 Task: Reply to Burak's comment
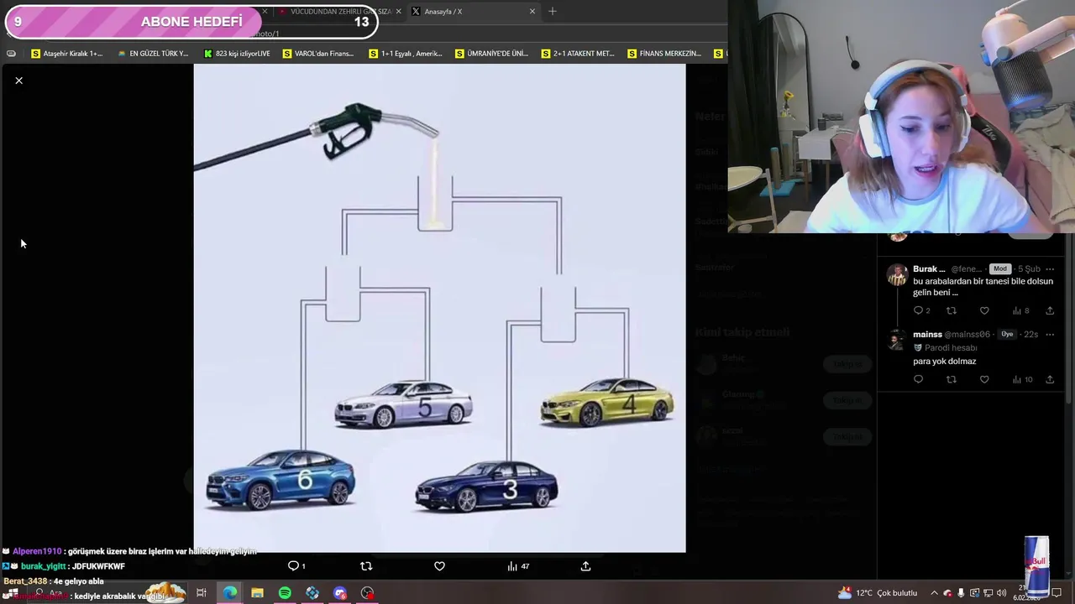[921, 310]
